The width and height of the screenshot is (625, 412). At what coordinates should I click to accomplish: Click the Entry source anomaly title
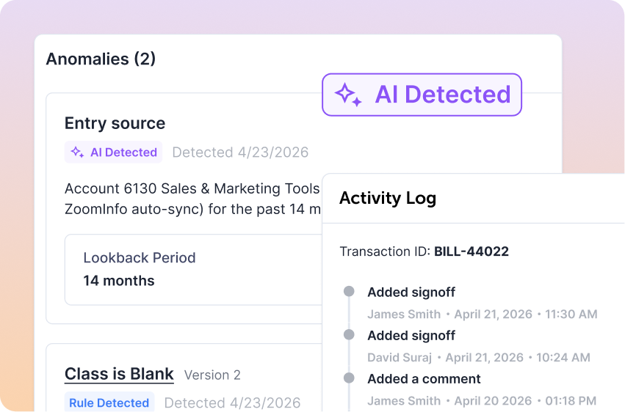115,123
